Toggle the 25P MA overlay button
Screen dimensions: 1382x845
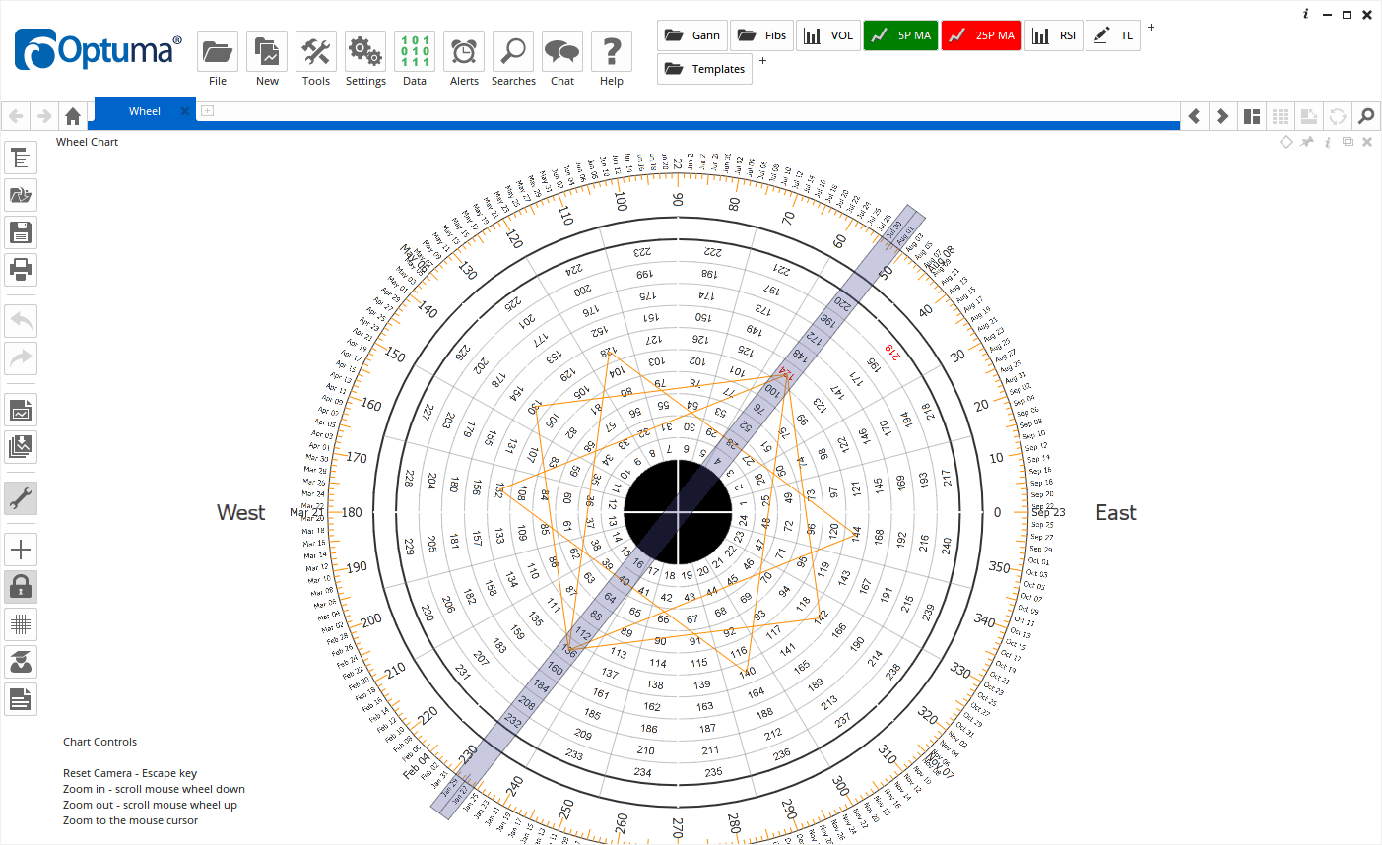[981, 34]
